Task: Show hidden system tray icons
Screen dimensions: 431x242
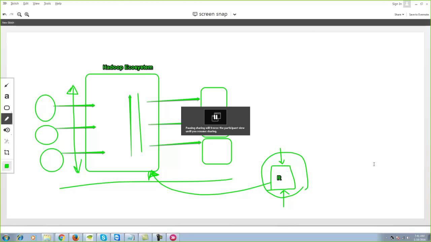Action: [387, 238]
